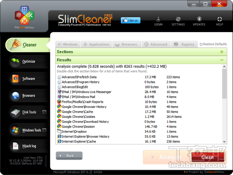Open Settings gear icon
The width and height of the screenshot is (233, 175).
pos(178,19)
